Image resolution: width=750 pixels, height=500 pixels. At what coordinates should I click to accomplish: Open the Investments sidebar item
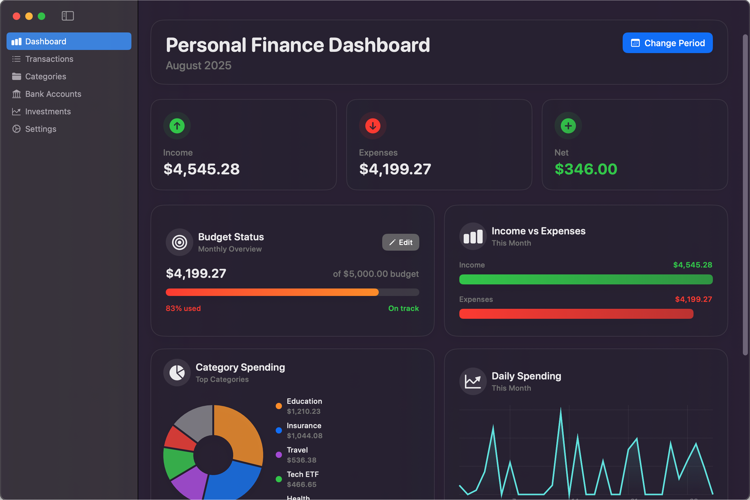coord(48,112)
